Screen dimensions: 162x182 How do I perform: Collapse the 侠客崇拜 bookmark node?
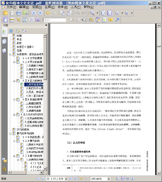click(x=10, y=55)
